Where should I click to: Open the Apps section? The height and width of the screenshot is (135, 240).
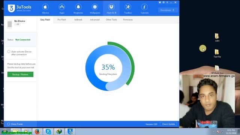click(x=62, y=9)
